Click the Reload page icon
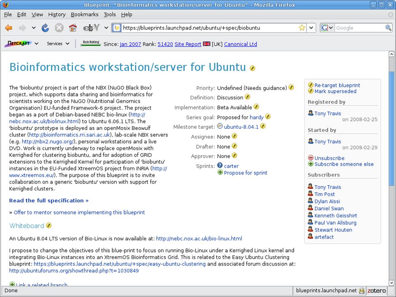Viewport: 396px width, 297px height. [45, 28]
